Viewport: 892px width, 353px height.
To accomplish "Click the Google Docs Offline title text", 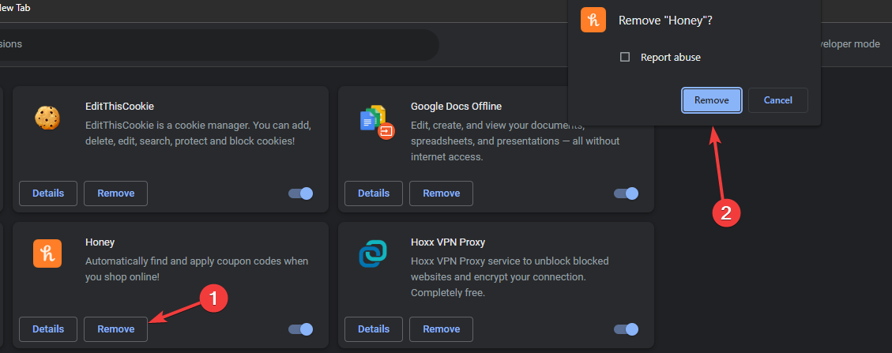I will pyautogui.click(x=456, y=107).
